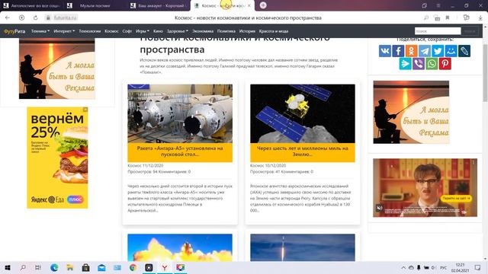Go to the ФутуРита site logo
Screen dimensions: 488x274
point(14,31)
